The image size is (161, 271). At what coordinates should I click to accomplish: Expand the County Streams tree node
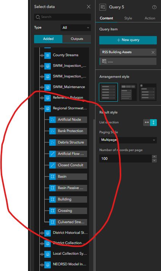[42, 55]
